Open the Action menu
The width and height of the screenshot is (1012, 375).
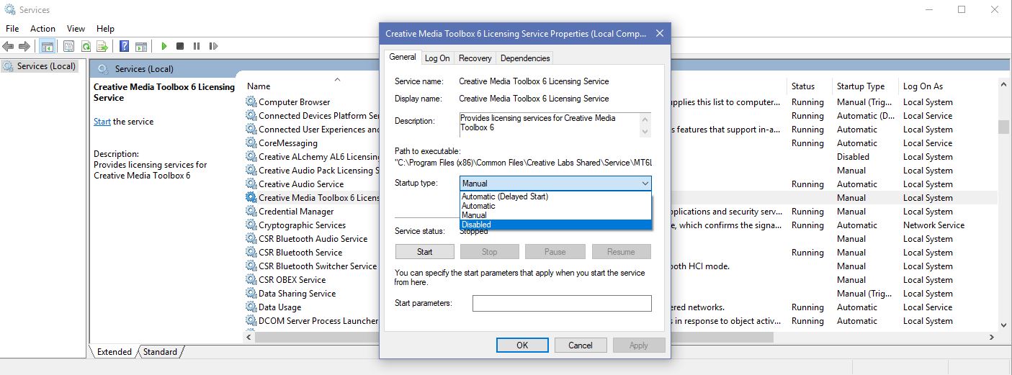42,29
